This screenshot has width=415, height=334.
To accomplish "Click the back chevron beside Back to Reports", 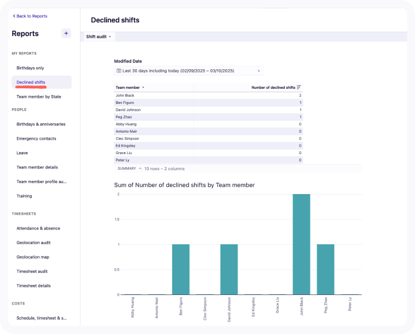I will [14, 16].
